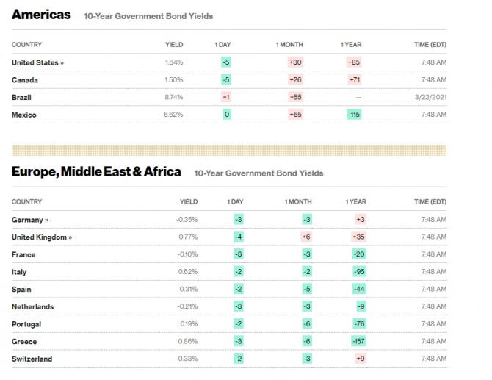Click the Greece 1 year -157 badge

(358, 341)
